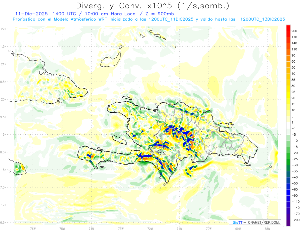Click the color scale value "-110"
300x232 pixels.
click(295, 201)
